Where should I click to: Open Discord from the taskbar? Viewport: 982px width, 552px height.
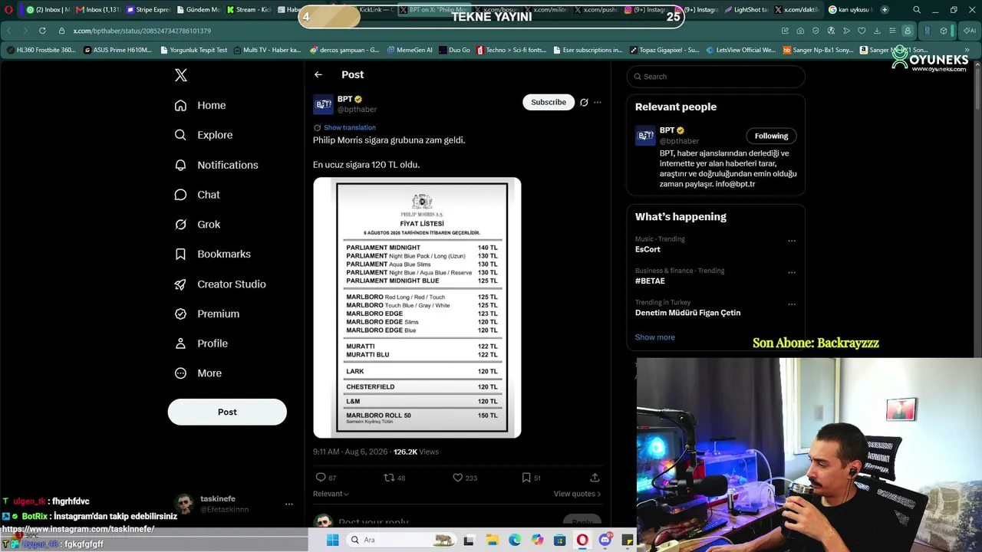click(605, 540)
